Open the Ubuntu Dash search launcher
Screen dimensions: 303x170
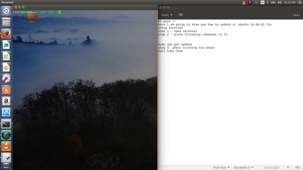tap(6, 11)
